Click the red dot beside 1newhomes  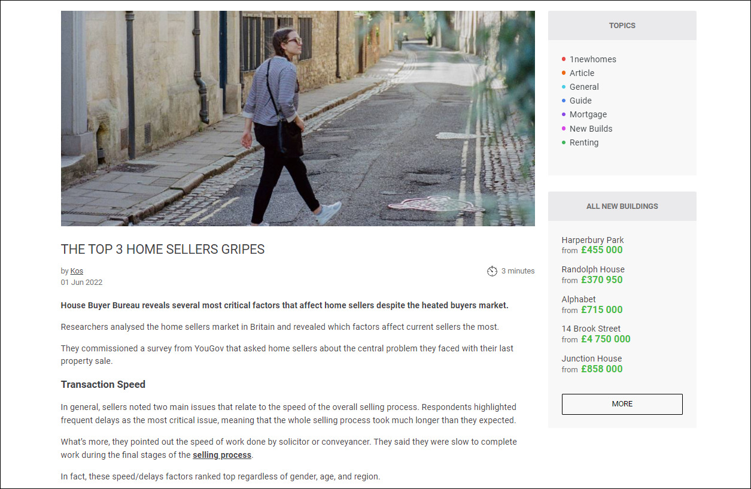[564, 59]
